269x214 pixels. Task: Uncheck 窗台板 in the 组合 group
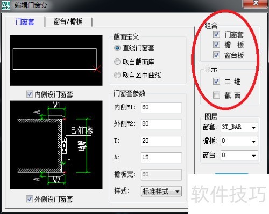216,55
